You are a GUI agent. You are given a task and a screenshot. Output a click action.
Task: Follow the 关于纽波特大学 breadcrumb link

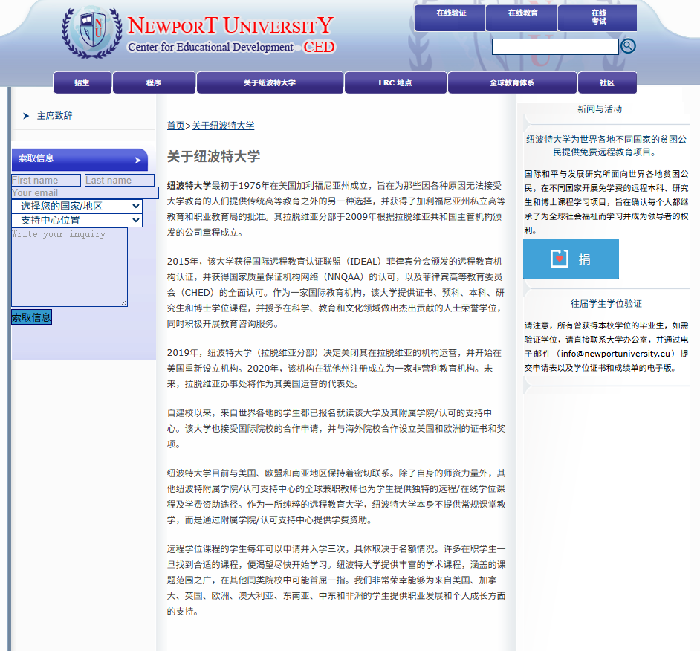223,126
